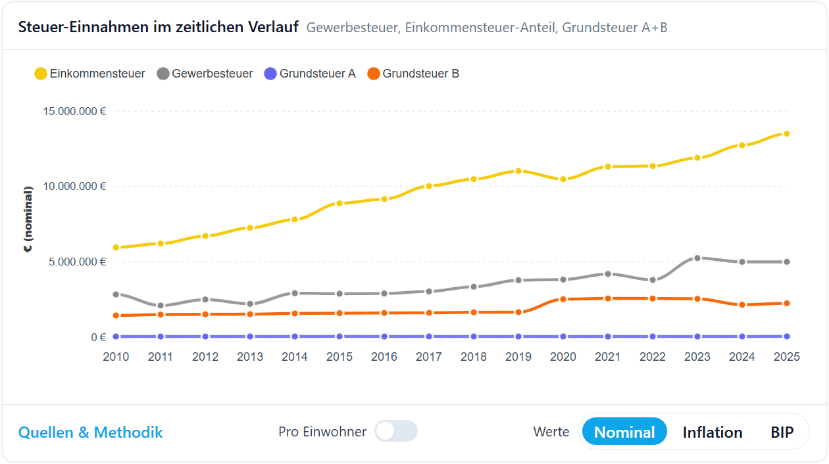Switch values to Inflation view
Screen dimensions: 829x464
pyautogui.click(x=713, y=432)
